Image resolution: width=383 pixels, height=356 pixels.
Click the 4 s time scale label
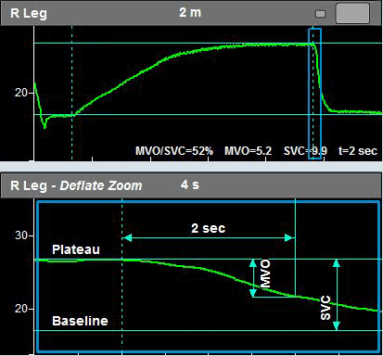pos(190,184)
